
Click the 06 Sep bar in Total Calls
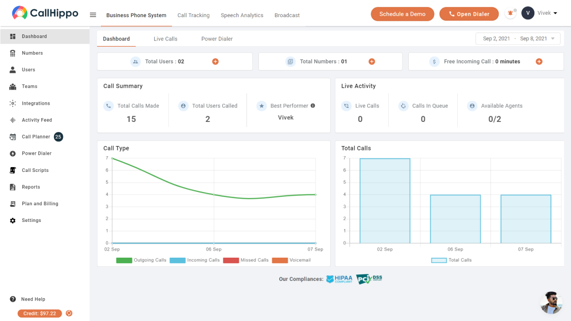point(455,219)
